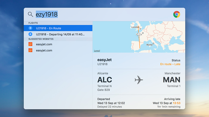Click the Departed label
Screen dimensions: 209x117
pos(103,99)
